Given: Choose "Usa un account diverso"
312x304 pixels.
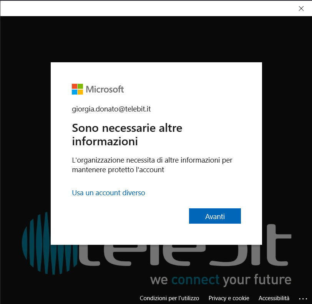Looking at the screenshot, I should click(108, 193).
